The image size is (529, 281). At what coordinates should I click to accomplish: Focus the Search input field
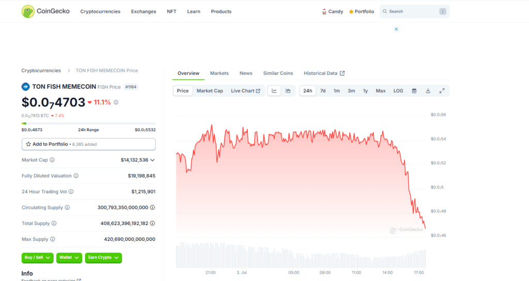(x=414, y=11)
